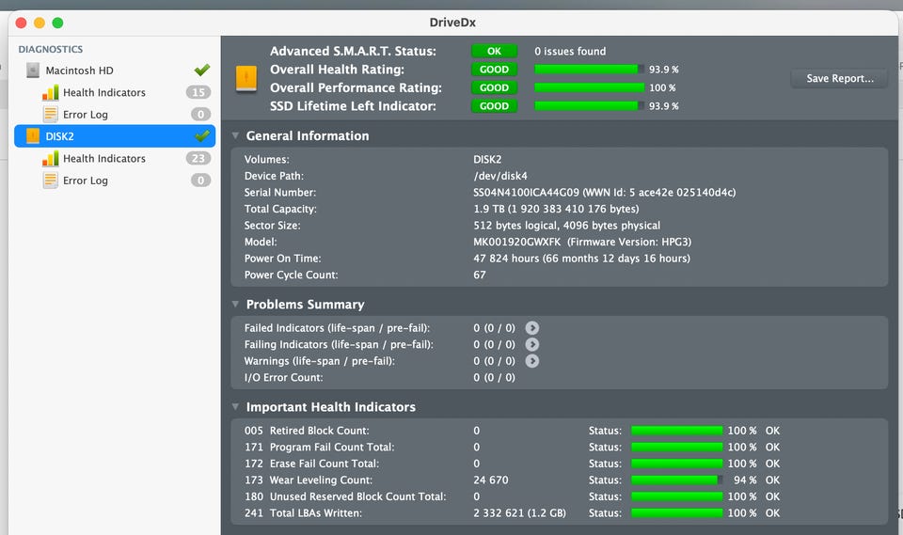Click the 23 badge on DISK2 Health Indicators

[x=198, y=158]
